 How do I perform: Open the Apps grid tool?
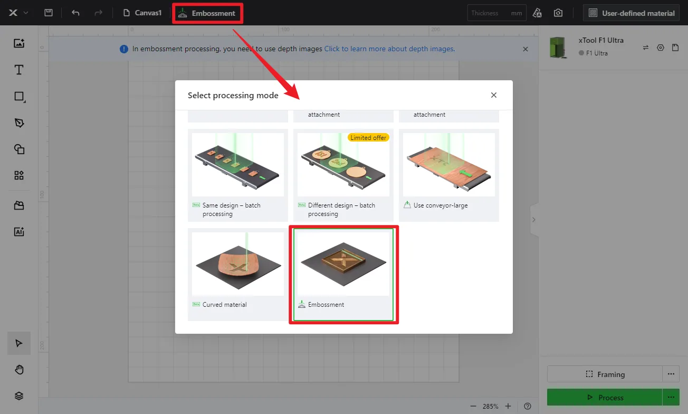[19, 175]
